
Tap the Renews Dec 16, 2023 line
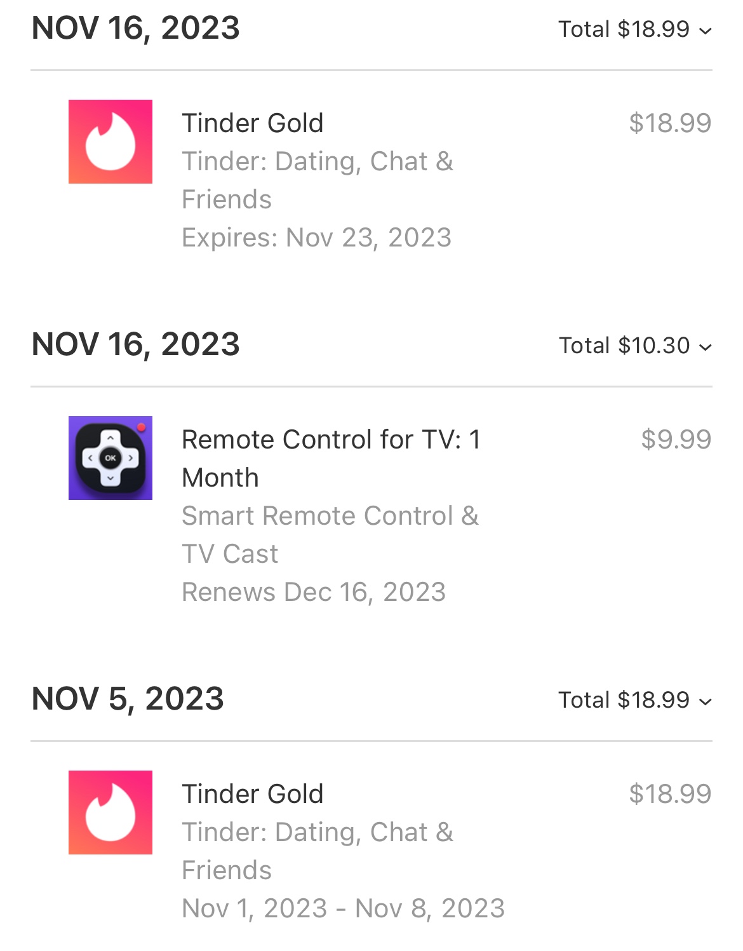click(314, 592)
